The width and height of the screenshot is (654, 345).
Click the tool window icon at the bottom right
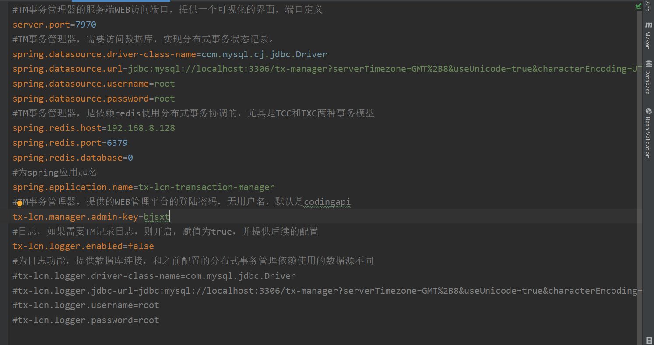[x=649, y=340]
